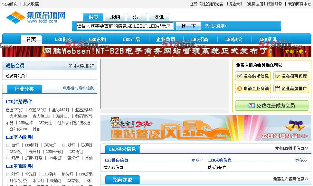
Task: Click the 发布供求信息 pencil icon
Action: pos(239,76)
